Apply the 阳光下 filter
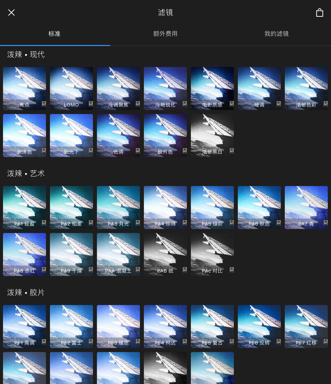 [x=71, y=135]
